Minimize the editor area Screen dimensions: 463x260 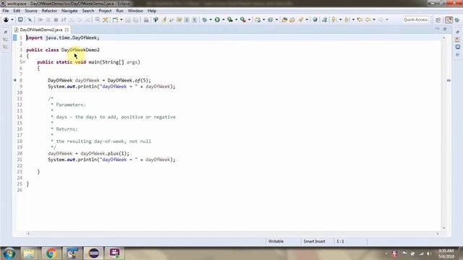(437, 29)
